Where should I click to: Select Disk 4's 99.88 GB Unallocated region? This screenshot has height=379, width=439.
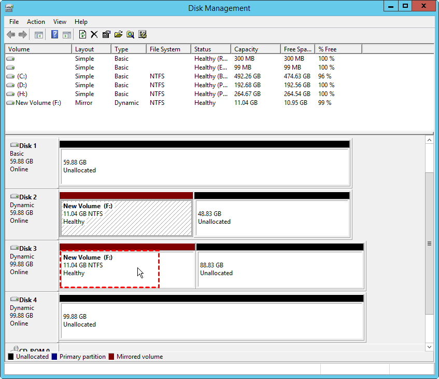tap(213, 321)
